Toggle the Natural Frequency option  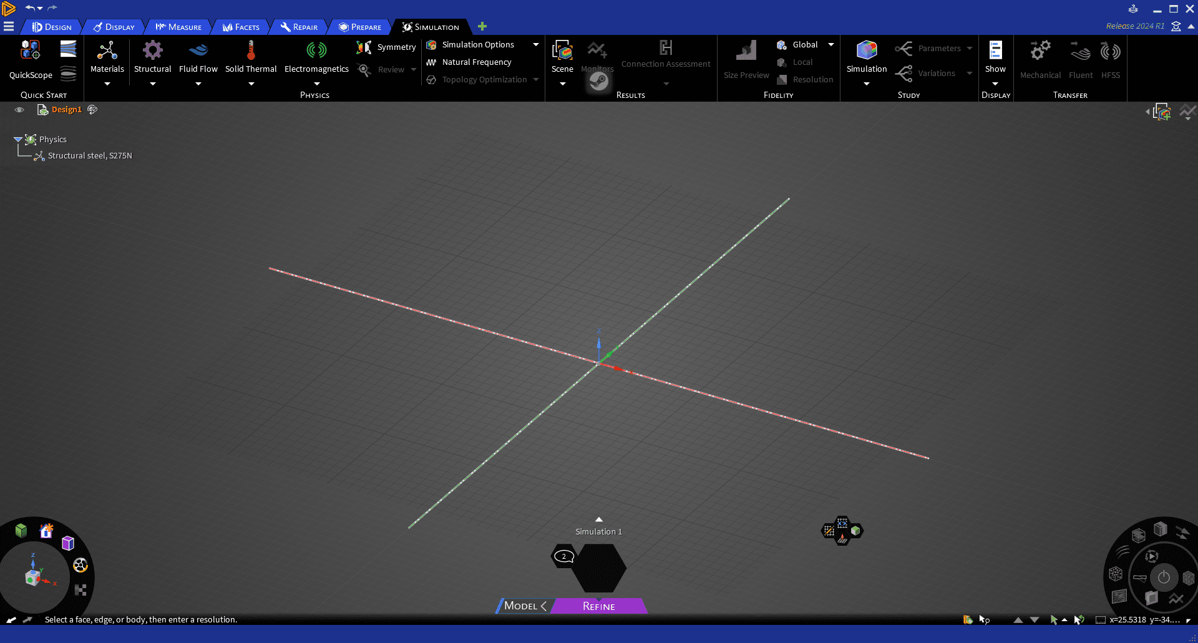[x=469, y=62]
